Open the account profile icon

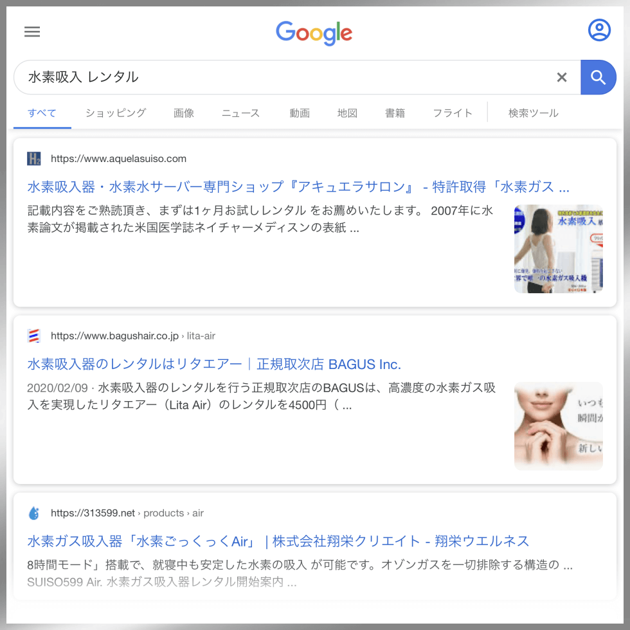(599, 30)
